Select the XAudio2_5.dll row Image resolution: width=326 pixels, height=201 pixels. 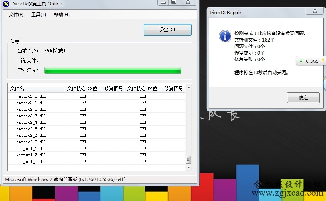pyautogui.click(x=97, y=129)
